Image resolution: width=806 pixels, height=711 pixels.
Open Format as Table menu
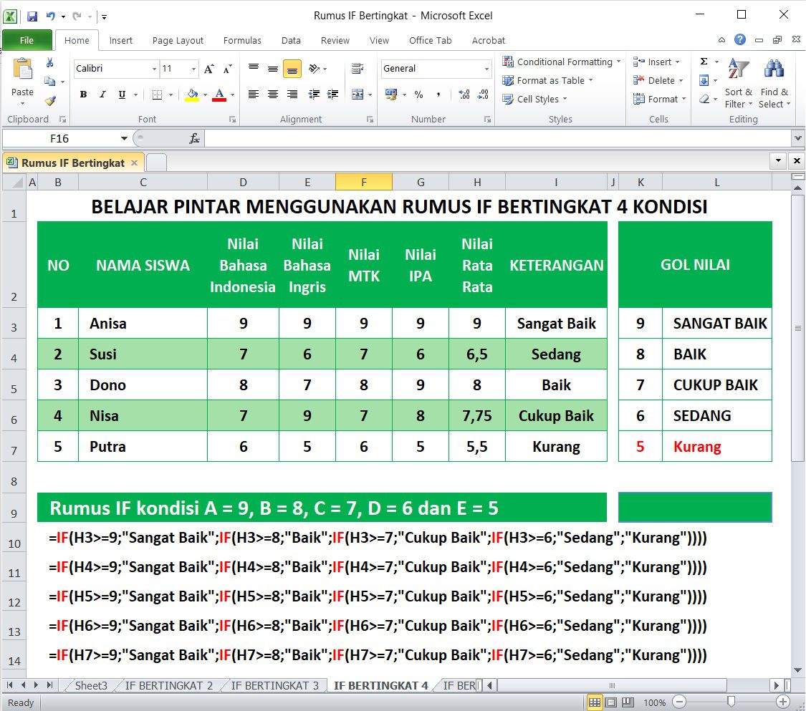547,80
